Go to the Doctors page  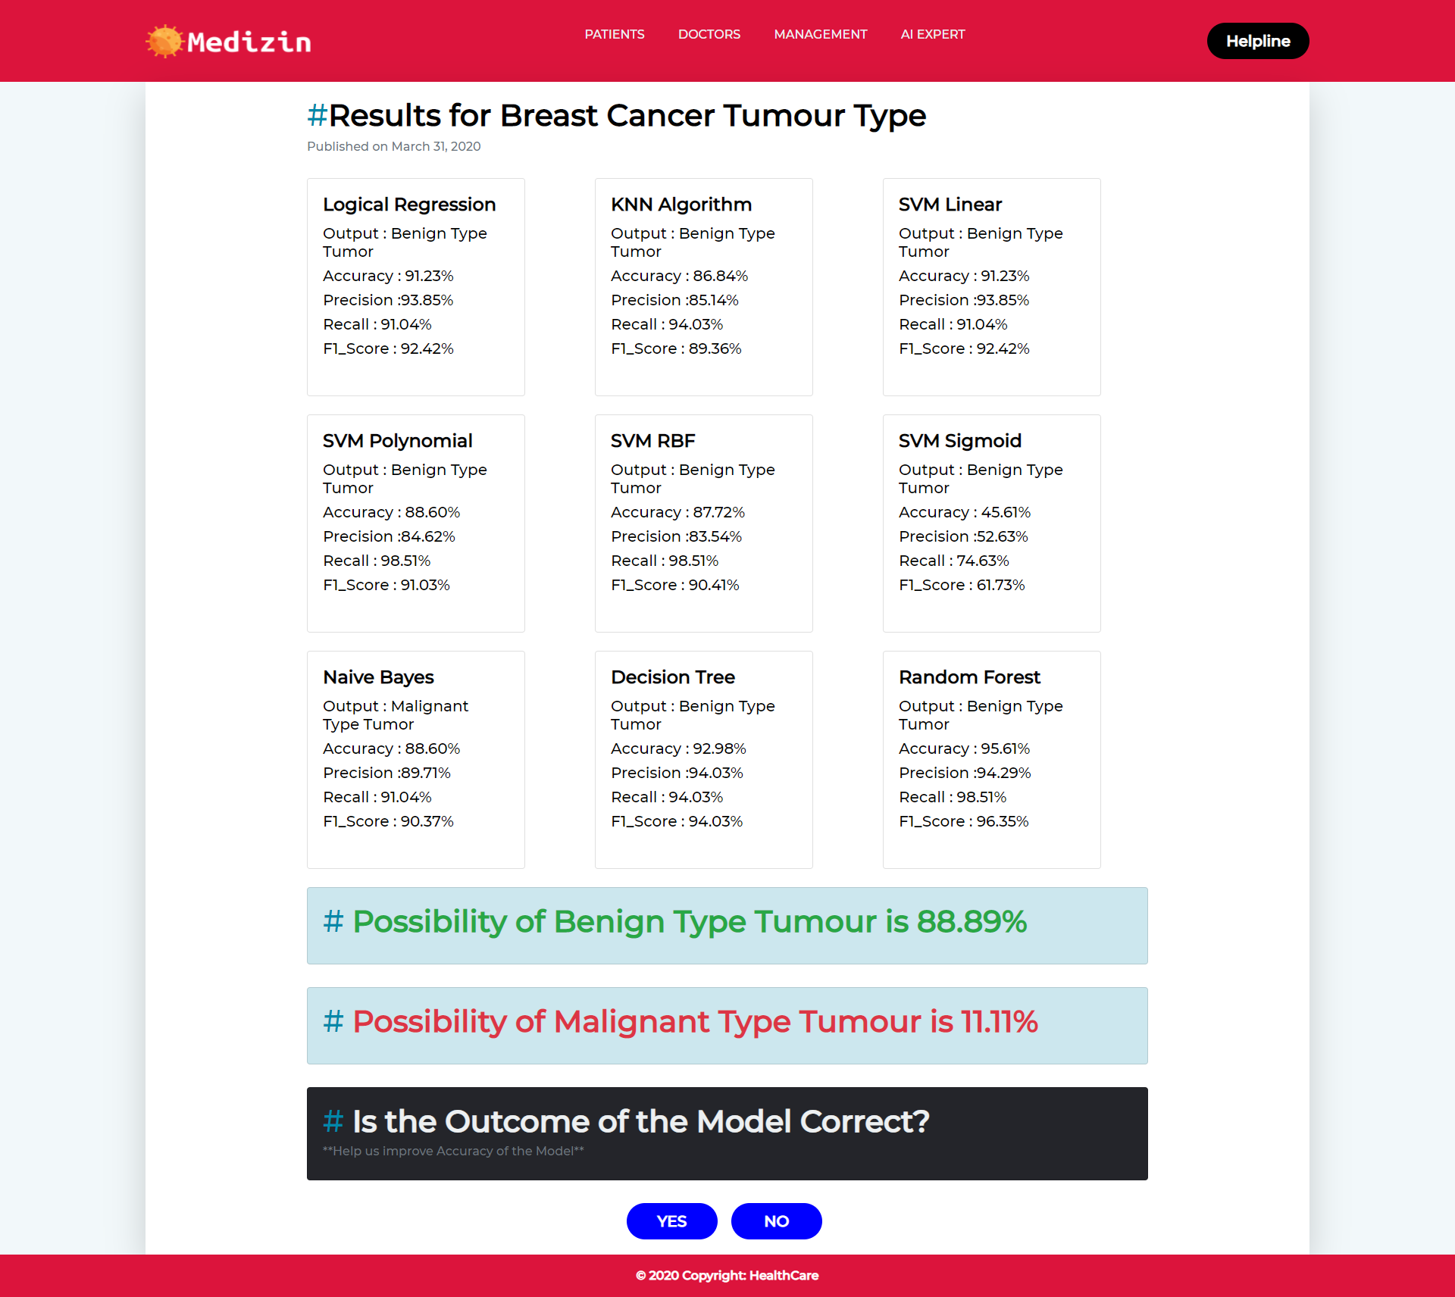click(709, 34)
